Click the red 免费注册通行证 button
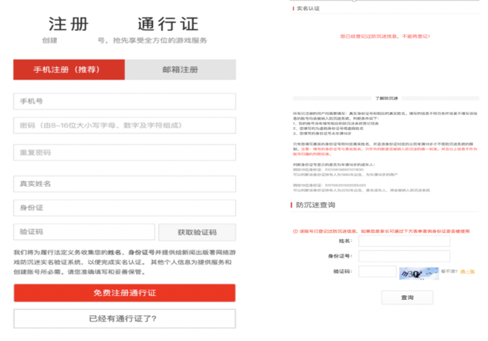The image size is (488, 341). point(124,293)
